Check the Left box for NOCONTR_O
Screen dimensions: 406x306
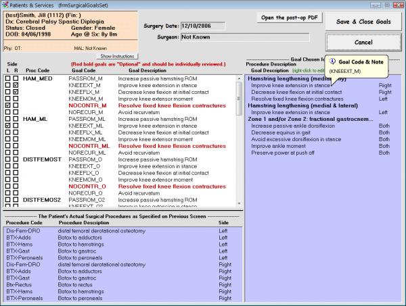click(7, 186)
